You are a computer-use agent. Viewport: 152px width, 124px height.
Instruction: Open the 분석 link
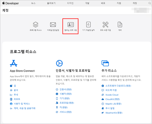16,90
